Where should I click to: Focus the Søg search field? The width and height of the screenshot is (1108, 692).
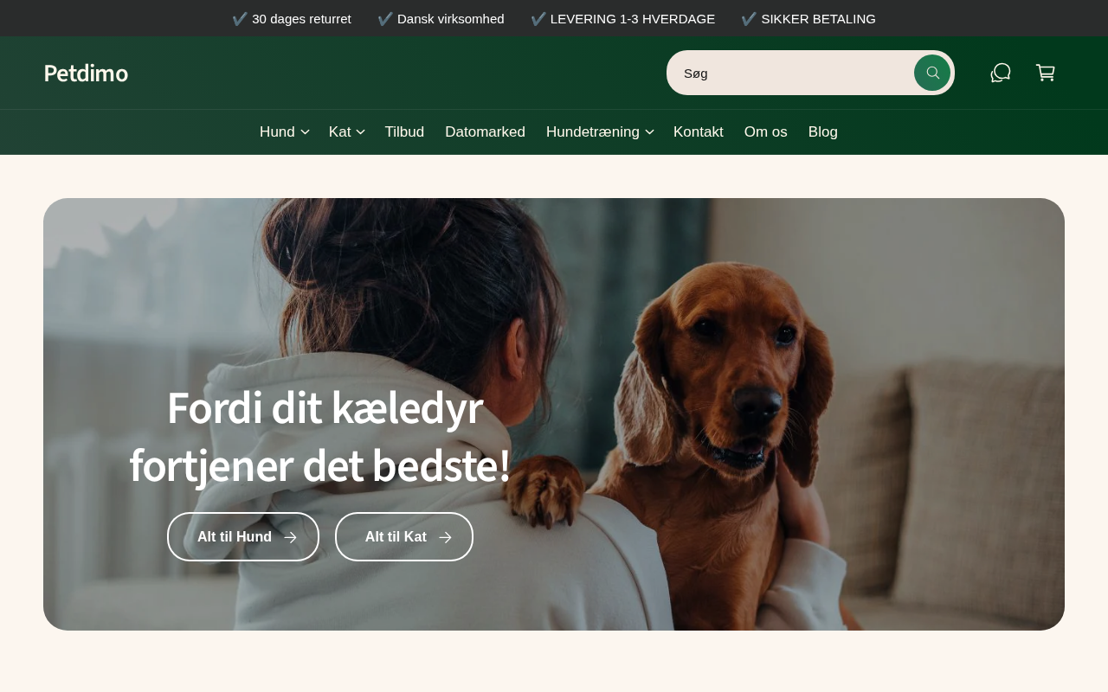[x=792, y=73]
